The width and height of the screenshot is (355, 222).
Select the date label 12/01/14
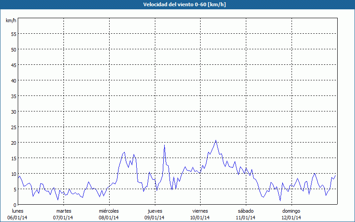tap(291, 218)
